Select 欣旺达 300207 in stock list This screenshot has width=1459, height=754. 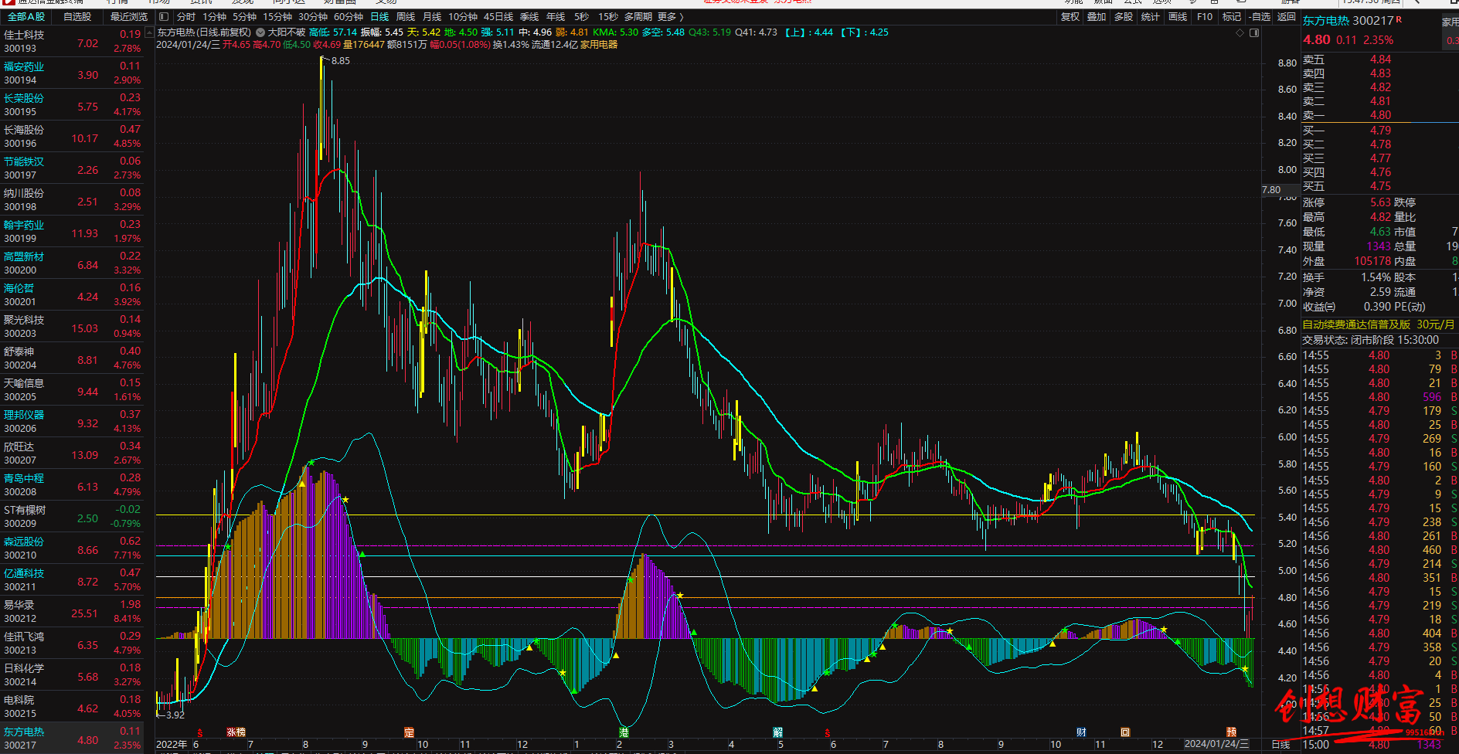click(73, 453)
